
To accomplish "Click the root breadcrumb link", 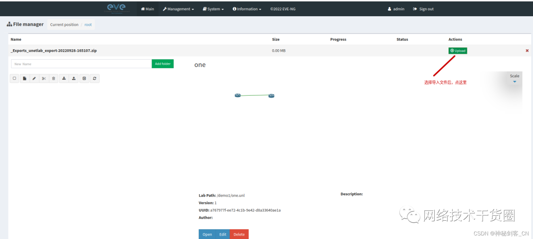I will point(88,25).
